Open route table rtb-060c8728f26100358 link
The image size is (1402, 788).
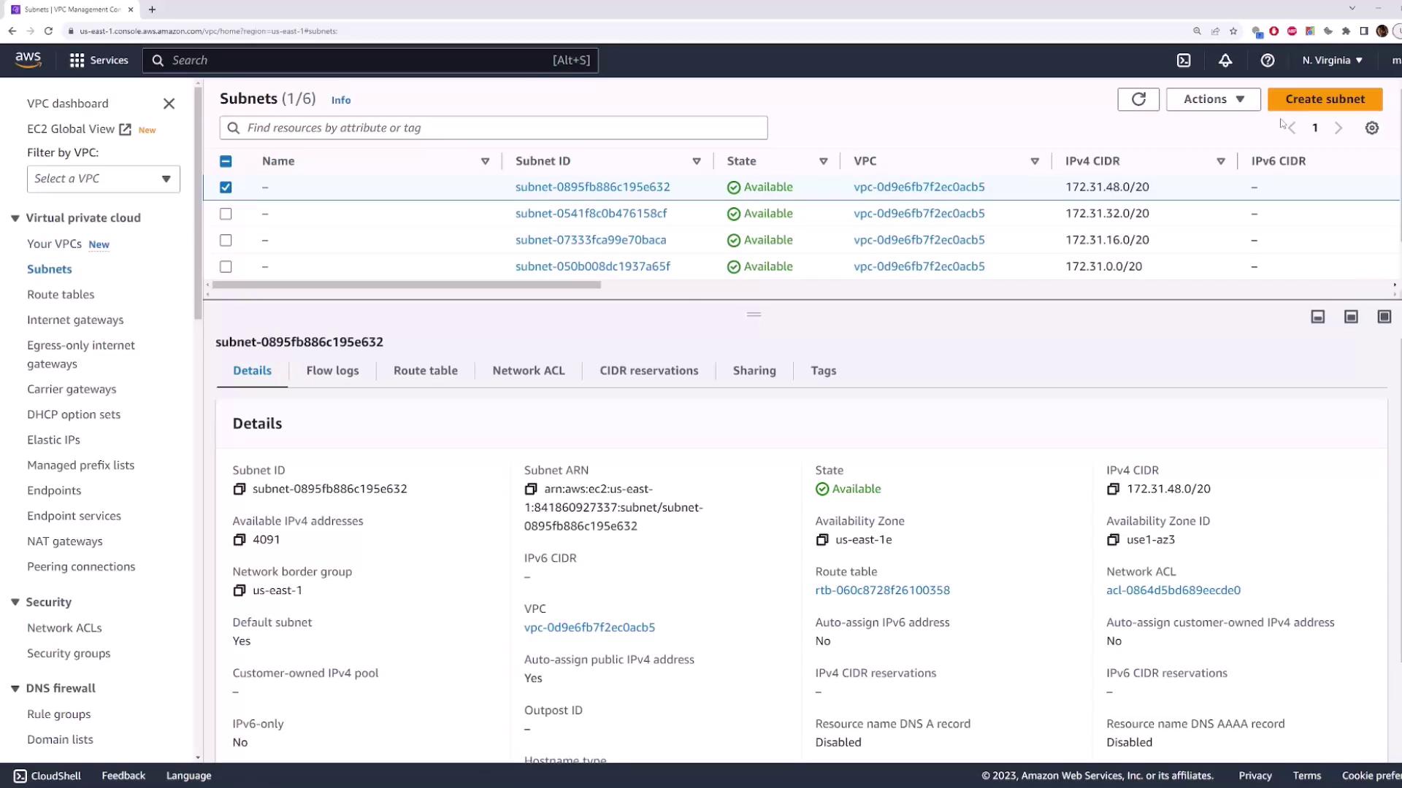point(882,590)
